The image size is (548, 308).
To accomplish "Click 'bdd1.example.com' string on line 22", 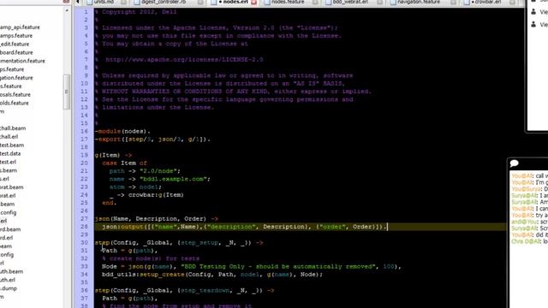I will (173, 179).
